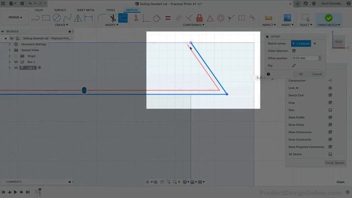The image size is (352, 198).
Task: Expand the Named Views tree node
Action: (10, 50)
